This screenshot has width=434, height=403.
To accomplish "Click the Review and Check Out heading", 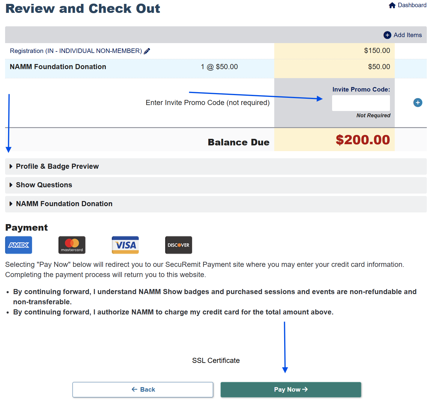I will (x=83, y=8).
